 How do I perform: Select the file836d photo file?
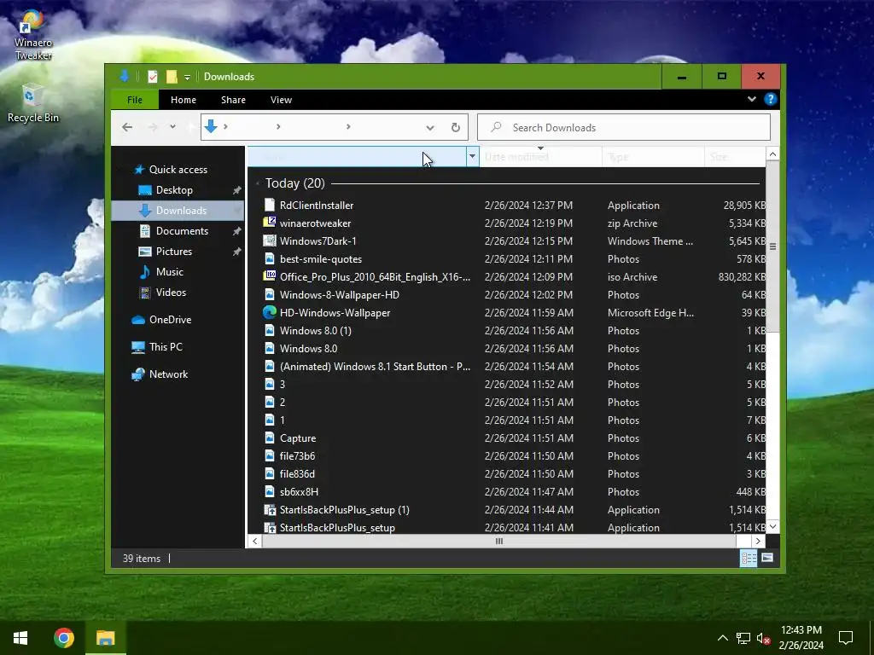pos(297,474)
